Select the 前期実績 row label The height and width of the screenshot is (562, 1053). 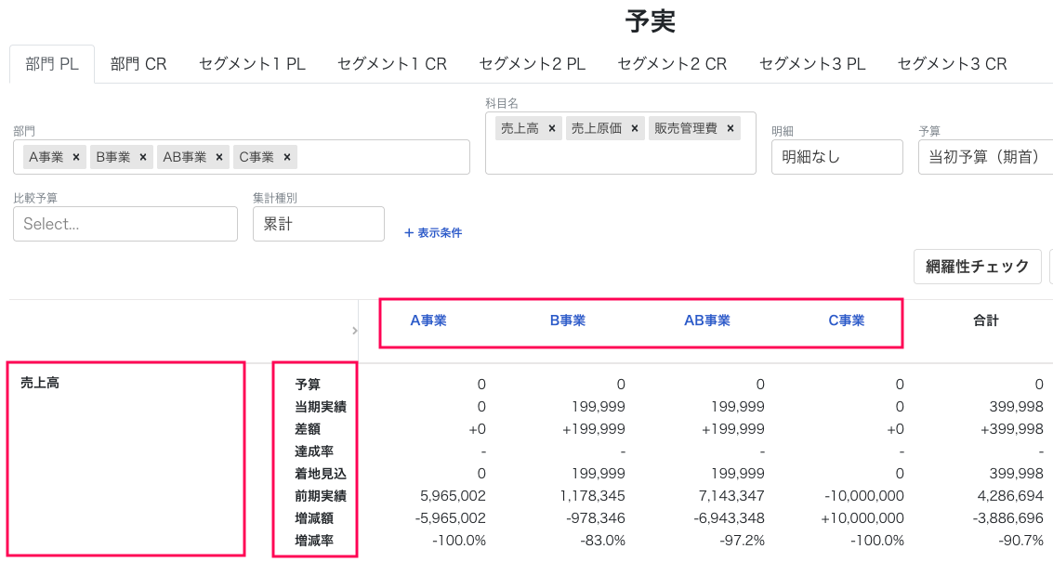(x=321, y=496)
